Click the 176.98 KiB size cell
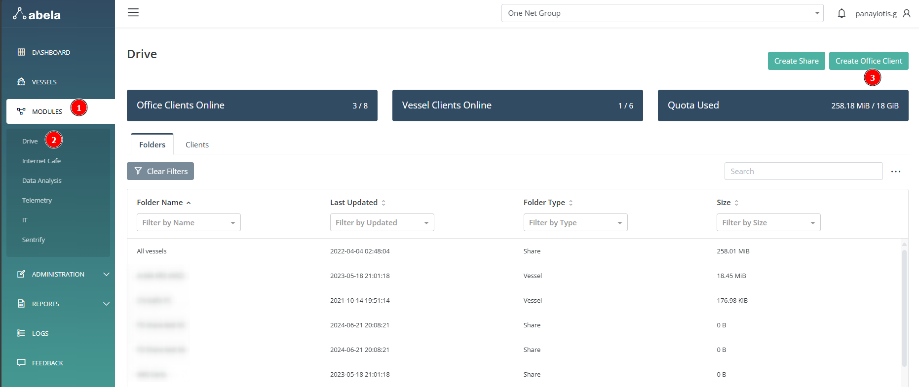Image resolution: width=919 pixels, height=387 pixels. 732,300
